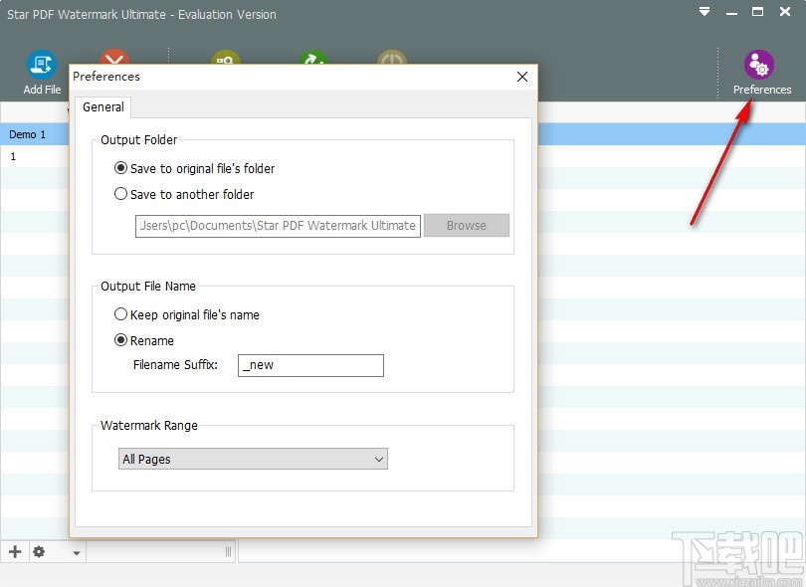Select Save to original file's folder
Viewport: 806px width, 587px height.
[x=194, y=168]
